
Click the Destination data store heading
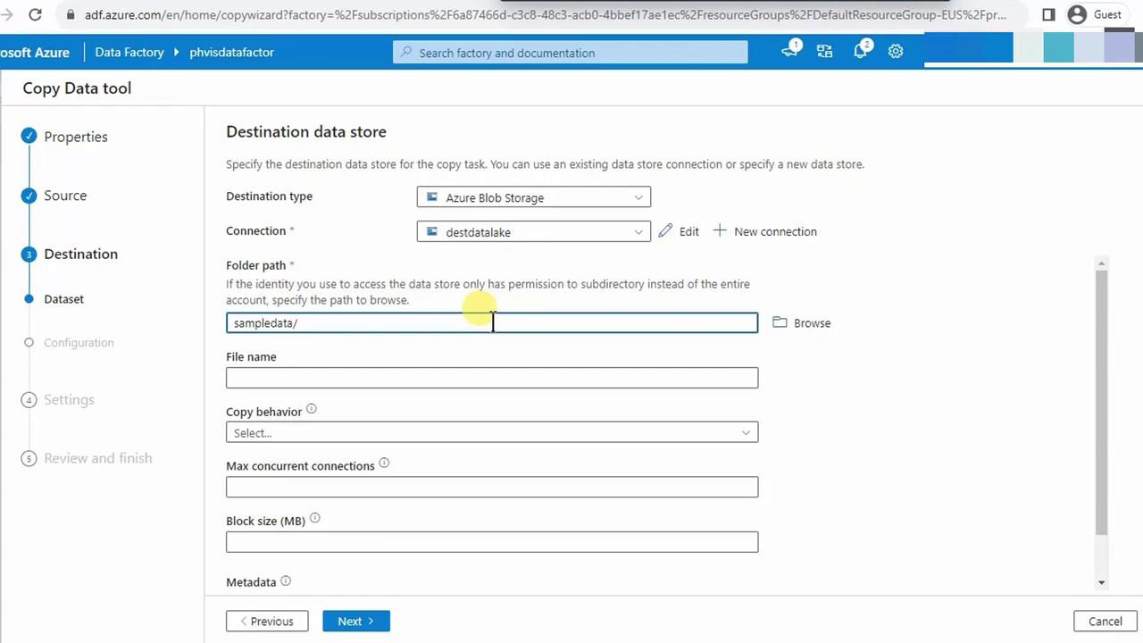(306, 132)
